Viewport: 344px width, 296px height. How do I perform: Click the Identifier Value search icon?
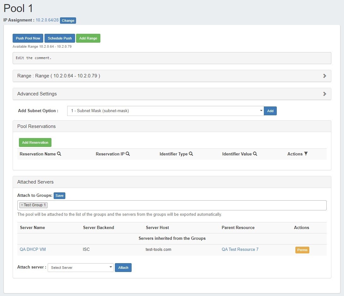255,154
